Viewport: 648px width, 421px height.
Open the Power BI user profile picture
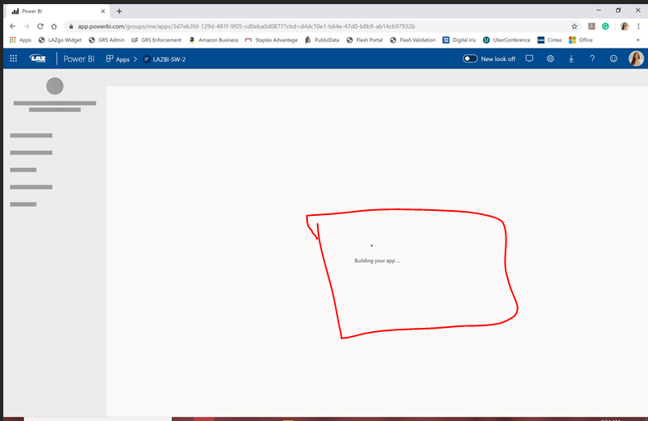coord(636,58)
